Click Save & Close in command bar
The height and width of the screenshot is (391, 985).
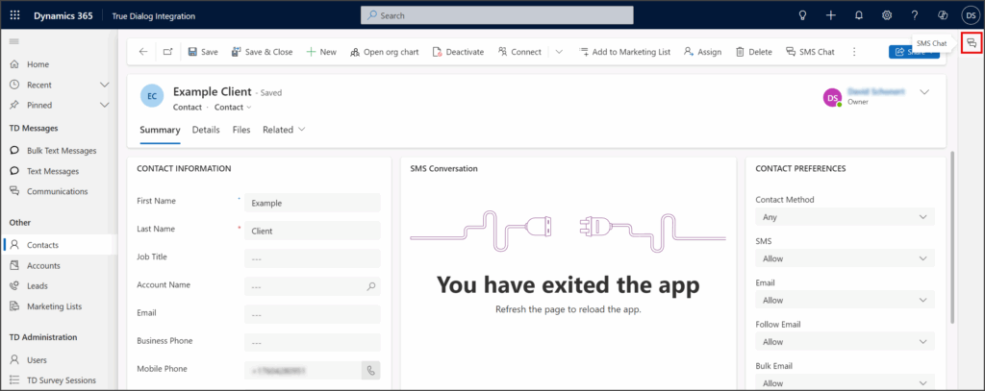coord(262,52)
